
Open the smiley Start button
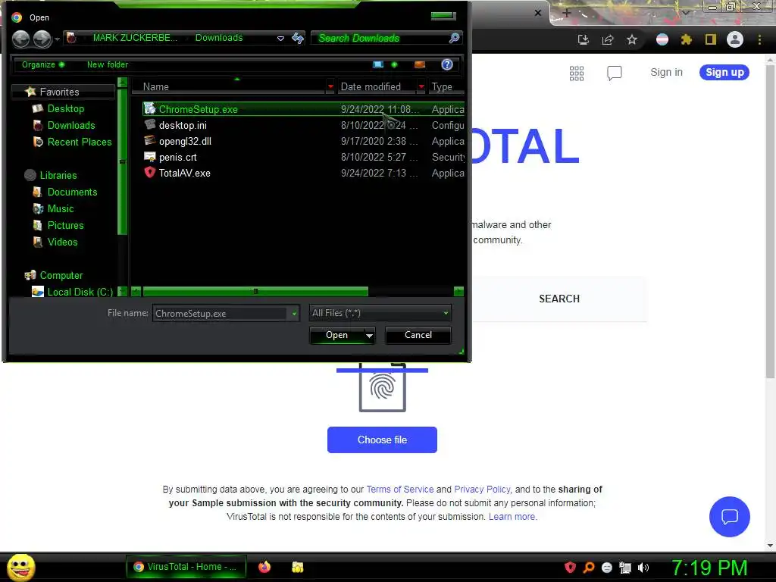tap(20, 568)
